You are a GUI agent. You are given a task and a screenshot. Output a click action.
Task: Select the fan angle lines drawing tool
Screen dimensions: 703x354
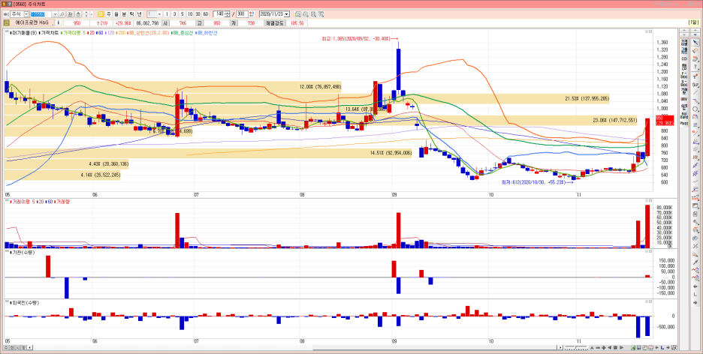point(695,141)
